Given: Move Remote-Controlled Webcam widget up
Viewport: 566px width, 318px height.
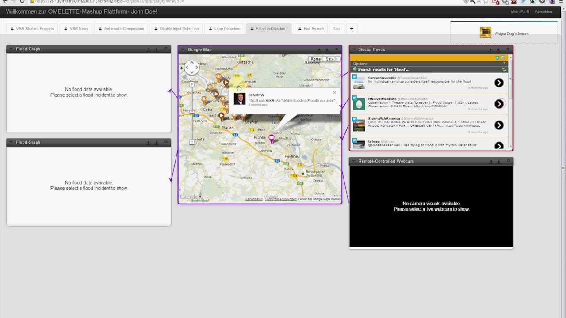Looking at the screenshot, I should pyautogui.click(x=491, y=161).
